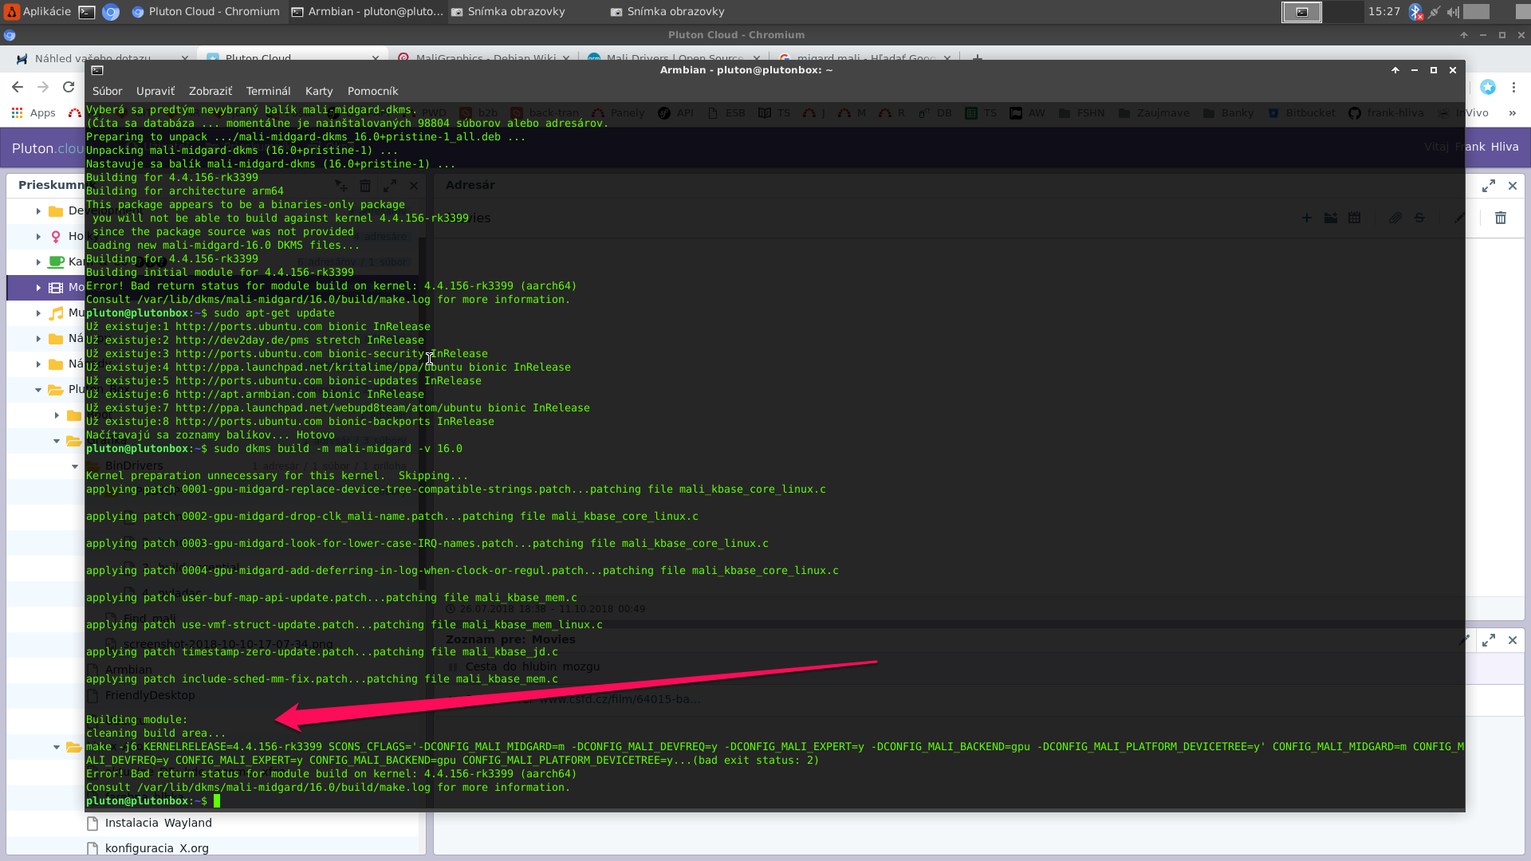This screenshot has width=1531, height=861.
Task: Expand the tree item with the green cup icon
Action: (x=38, y=261)
